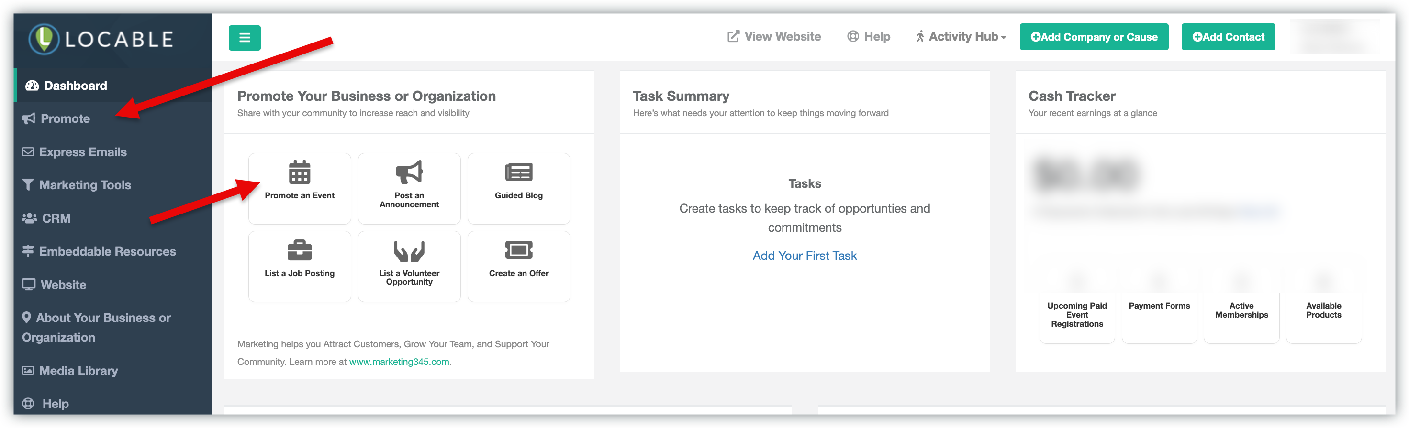Click the megaphone icon for Post an Announcement

[409, 172]
